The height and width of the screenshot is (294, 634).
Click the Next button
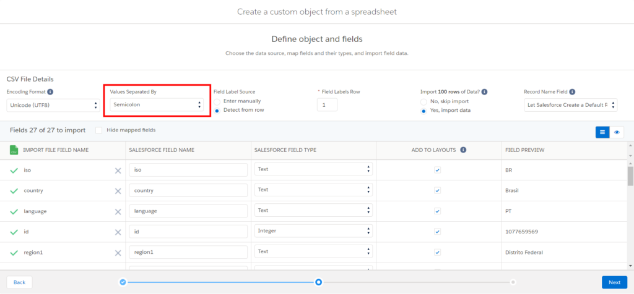click(614, 282)
